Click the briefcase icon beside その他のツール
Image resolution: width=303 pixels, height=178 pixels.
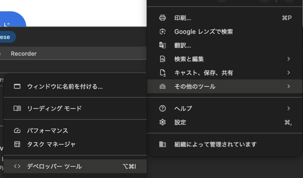click(x=163, y=86)
